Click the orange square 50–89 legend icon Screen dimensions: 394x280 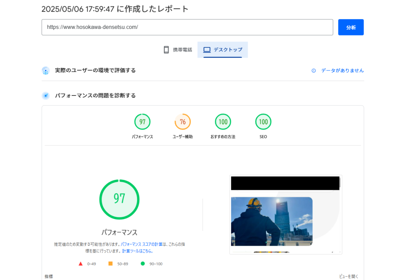point(110,264)
